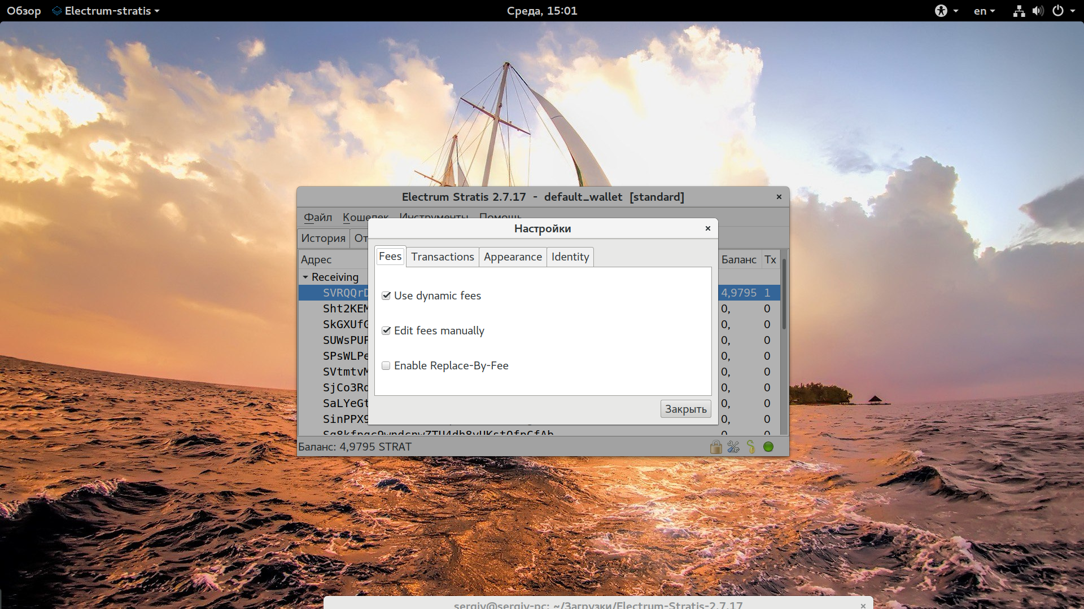Click the currency/coin icon in status bar

coord(751,446)
